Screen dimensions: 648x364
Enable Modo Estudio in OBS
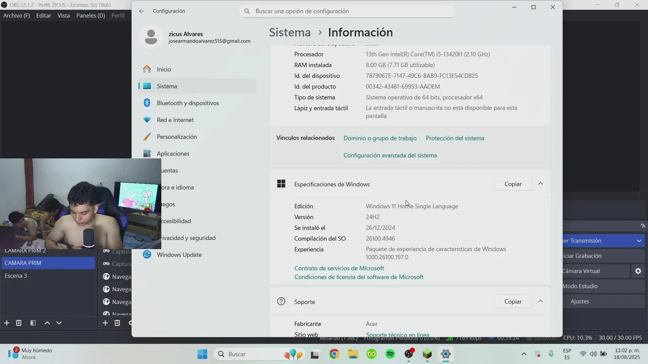[x=603, y=286]
